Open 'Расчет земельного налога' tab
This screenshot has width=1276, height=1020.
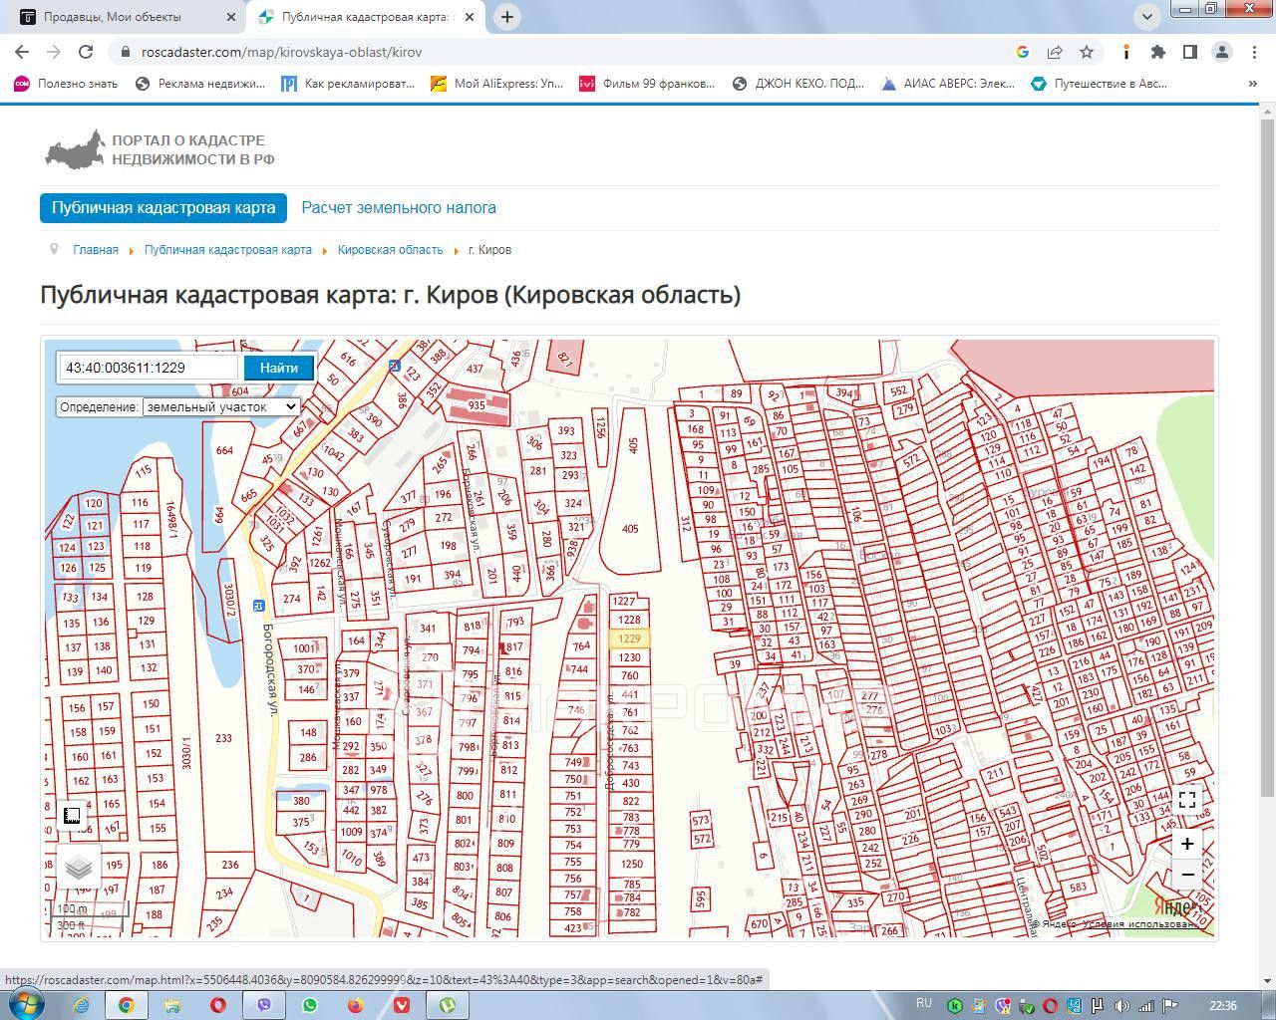[399, 208]
